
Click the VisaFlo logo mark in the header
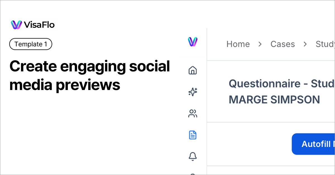tap(16, 25)
